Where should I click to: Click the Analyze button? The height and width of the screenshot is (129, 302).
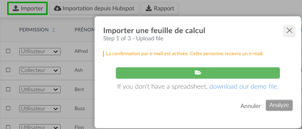tap(279, 105)
